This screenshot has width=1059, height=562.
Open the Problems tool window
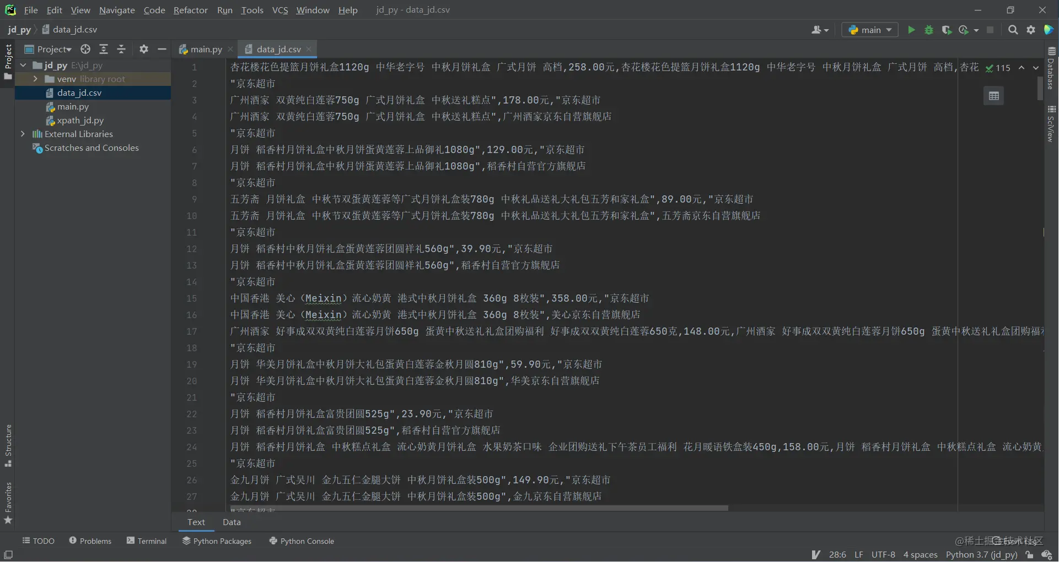tap(90, 541)
